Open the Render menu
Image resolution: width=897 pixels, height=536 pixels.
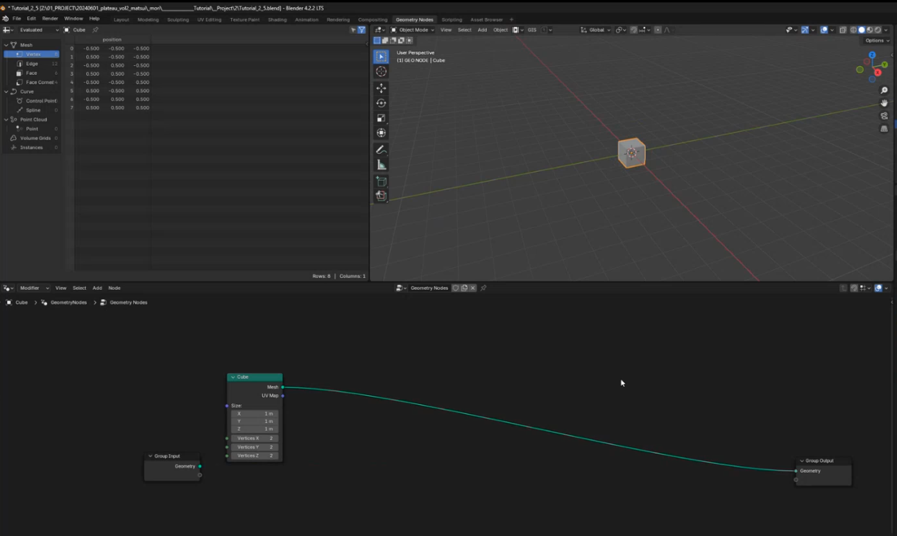50,19
